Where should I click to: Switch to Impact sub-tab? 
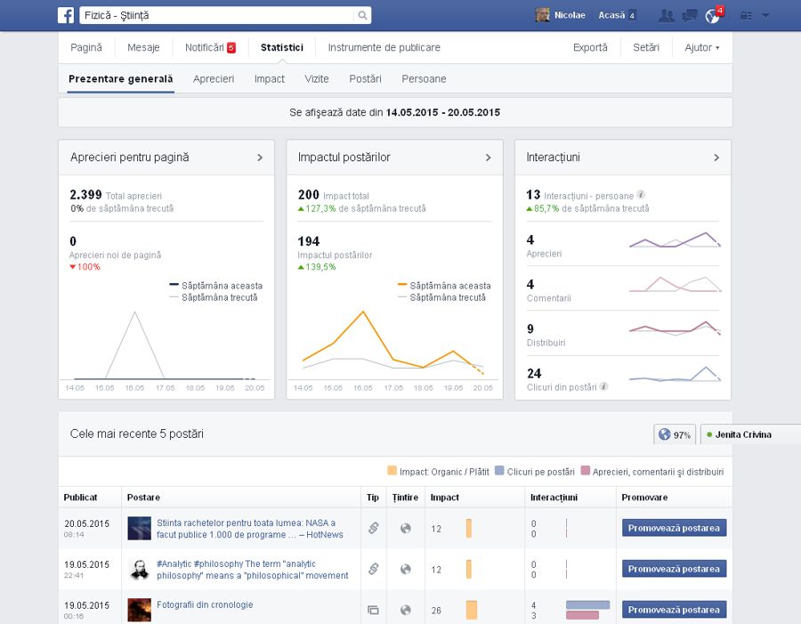pyautogui.click(x=269, y=78)
